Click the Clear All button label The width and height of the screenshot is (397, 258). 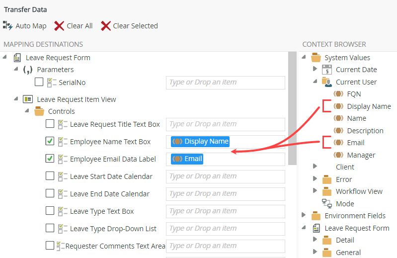coord(79,26)
